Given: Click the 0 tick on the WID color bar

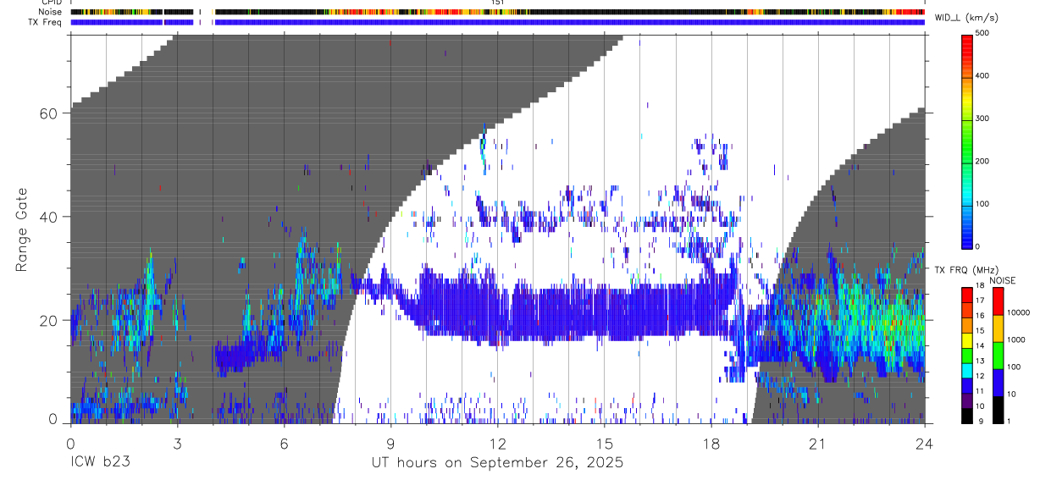Looking at the screenshot, I should click(978, 246).
